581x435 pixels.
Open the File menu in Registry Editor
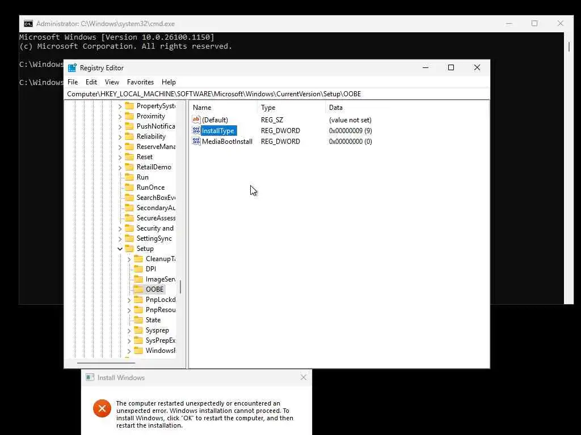[73, 82]
